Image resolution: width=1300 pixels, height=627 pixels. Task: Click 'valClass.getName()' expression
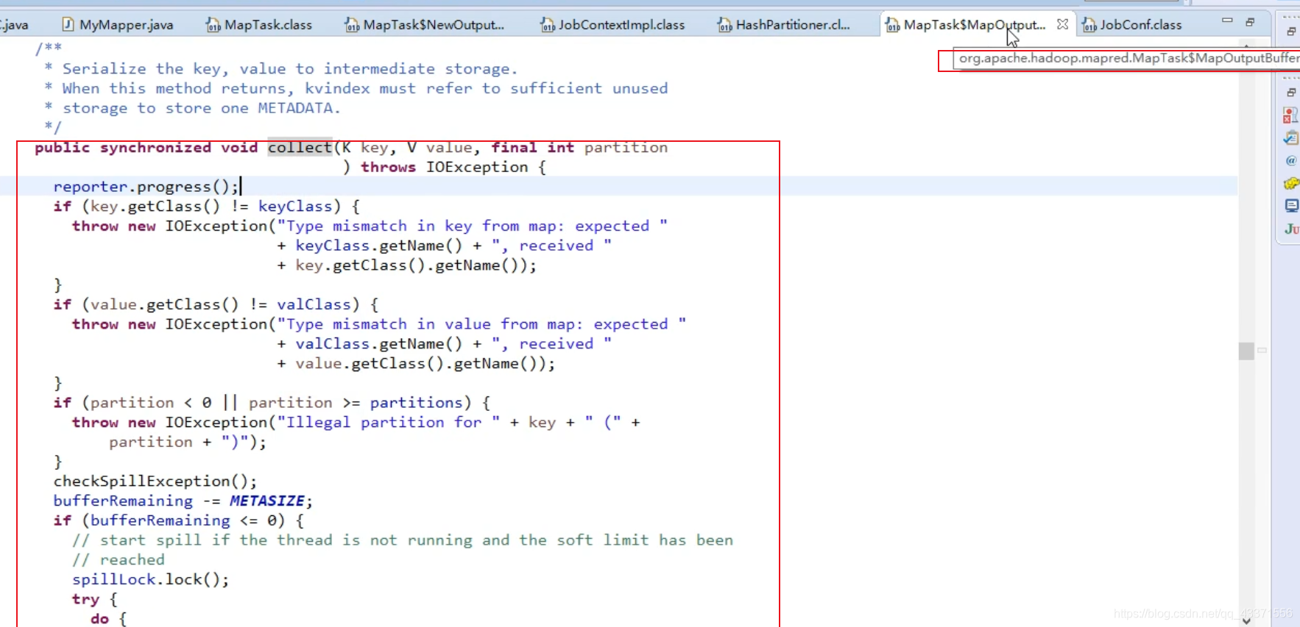(379, 344)
